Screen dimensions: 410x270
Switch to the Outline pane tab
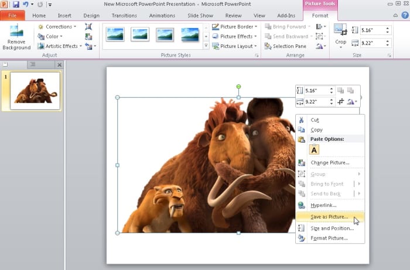point(33,64)
